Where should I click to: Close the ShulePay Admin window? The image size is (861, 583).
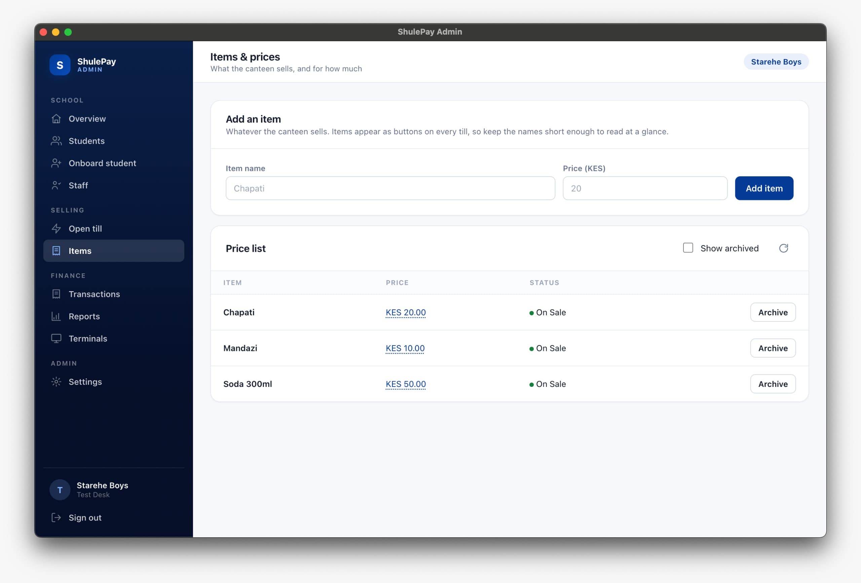tap(43, 32)
